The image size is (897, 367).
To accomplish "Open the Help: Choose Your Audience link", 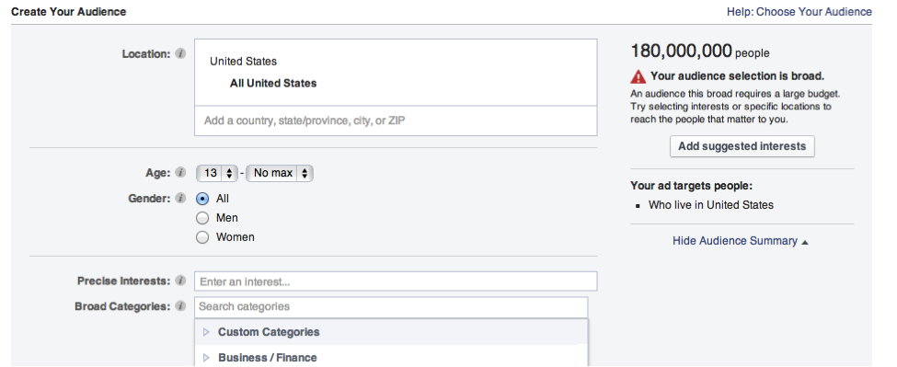I will click(799, 11).
